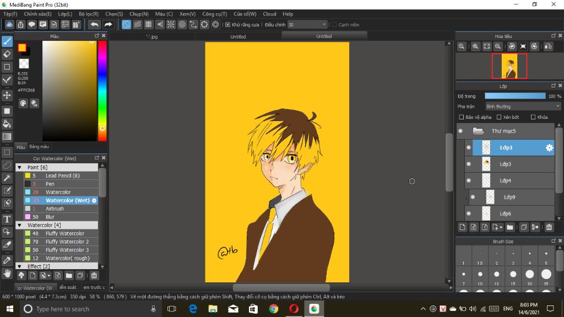The image size is (564, 317).
Task: Enable crisscross grid snap
Action: click(x=149, y=24)
